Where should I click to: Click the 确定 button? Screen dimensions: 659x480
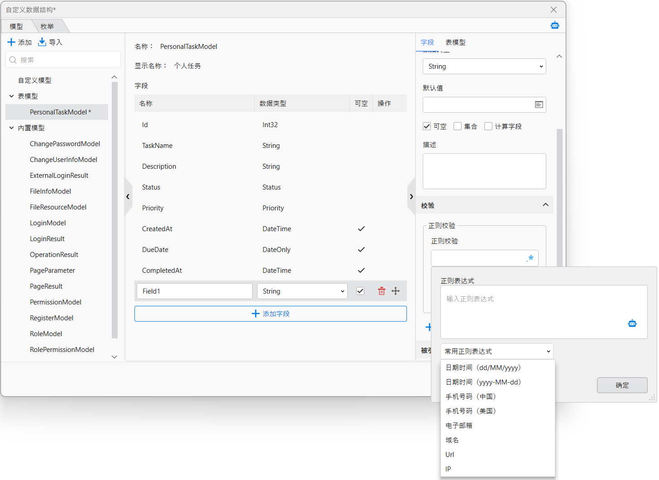(x=622, y=385)
